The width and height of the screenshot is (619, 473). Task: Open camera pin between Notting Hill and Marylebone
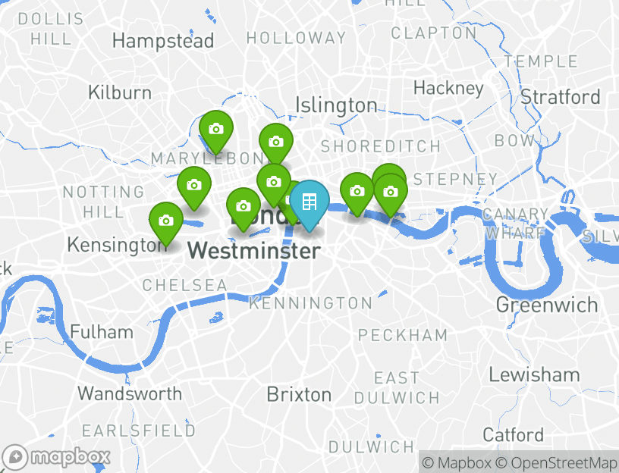194,186
